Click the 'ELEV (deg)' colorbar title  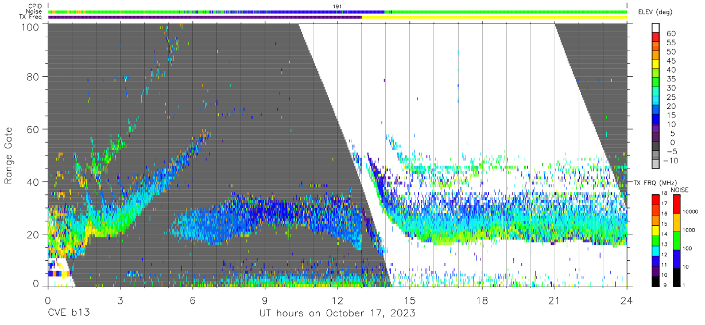click(655, 12)
